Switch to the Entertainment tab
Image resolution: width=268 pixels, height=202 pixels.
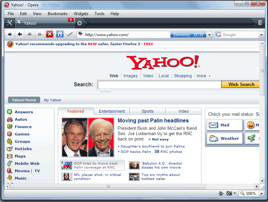pyautogui.click(x=112, y=111)
